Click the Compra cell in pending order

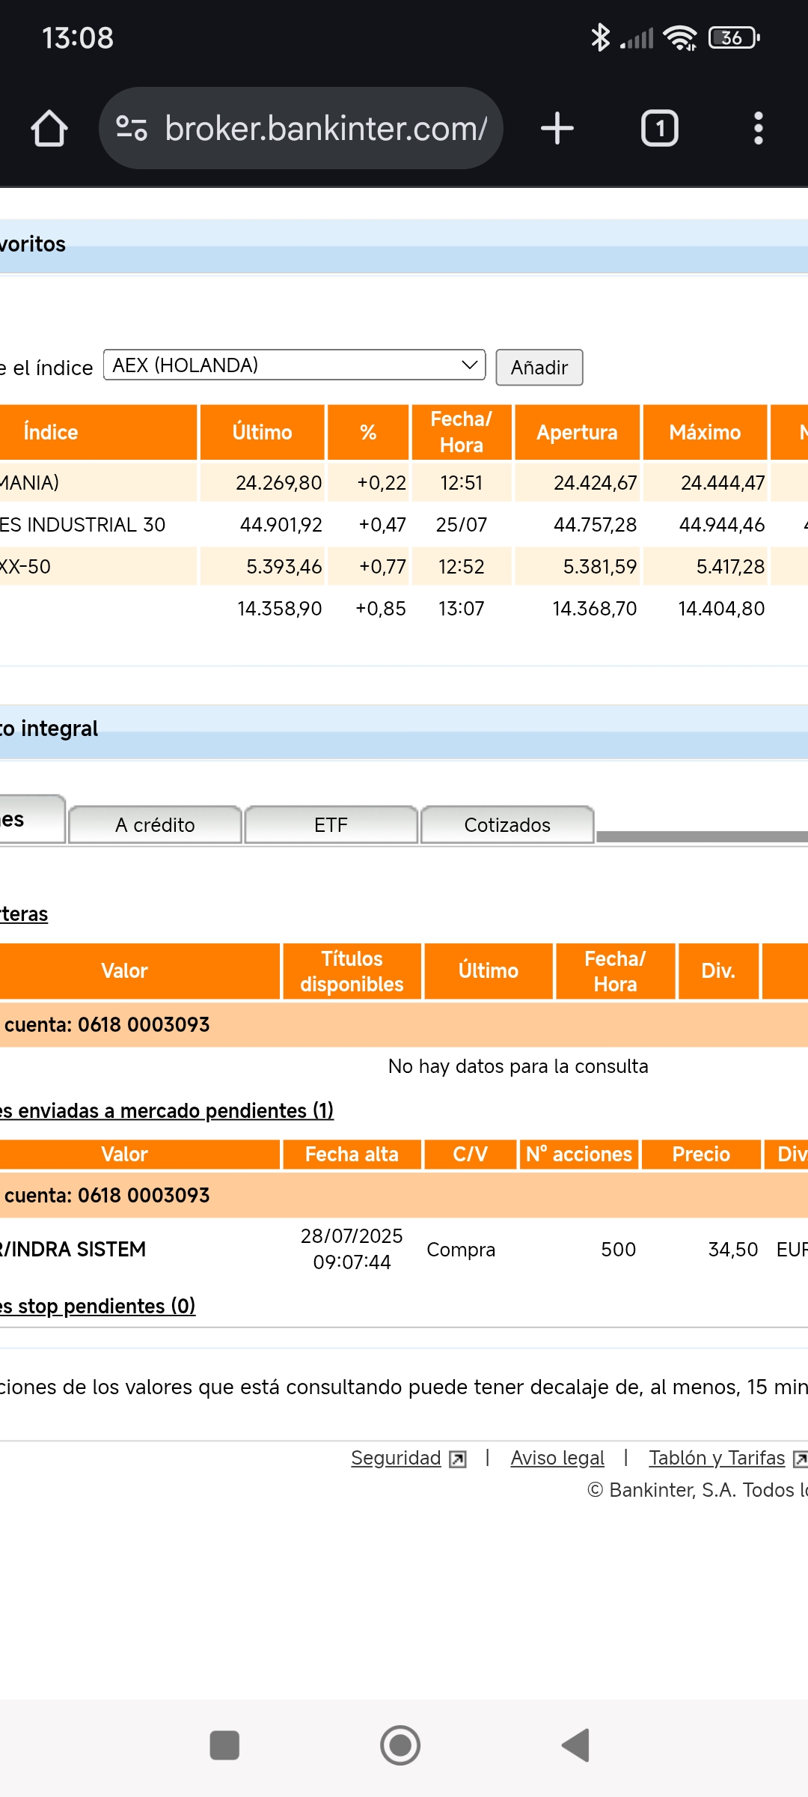click(461, 1250)
